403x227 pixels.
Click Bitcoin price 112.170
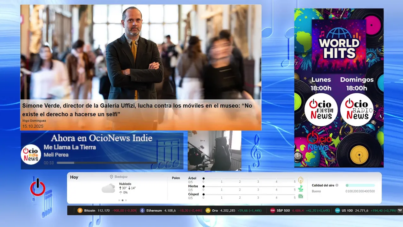[x=104, y=211]
